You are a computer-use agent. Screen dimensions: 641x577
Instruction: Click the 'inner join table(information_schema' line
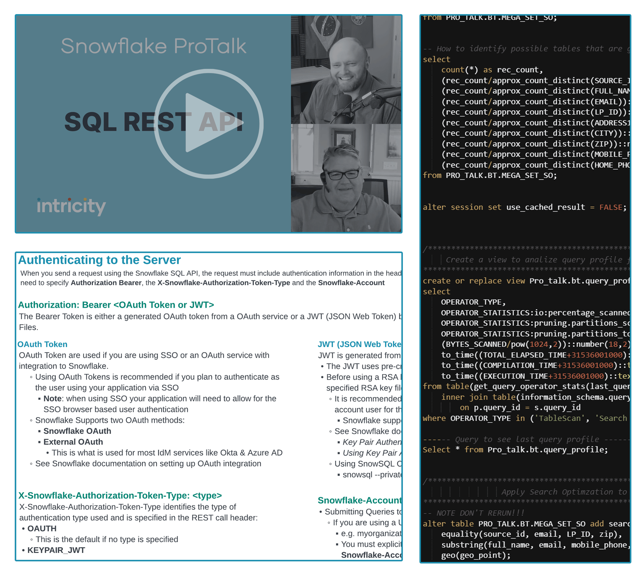point(535,397)
